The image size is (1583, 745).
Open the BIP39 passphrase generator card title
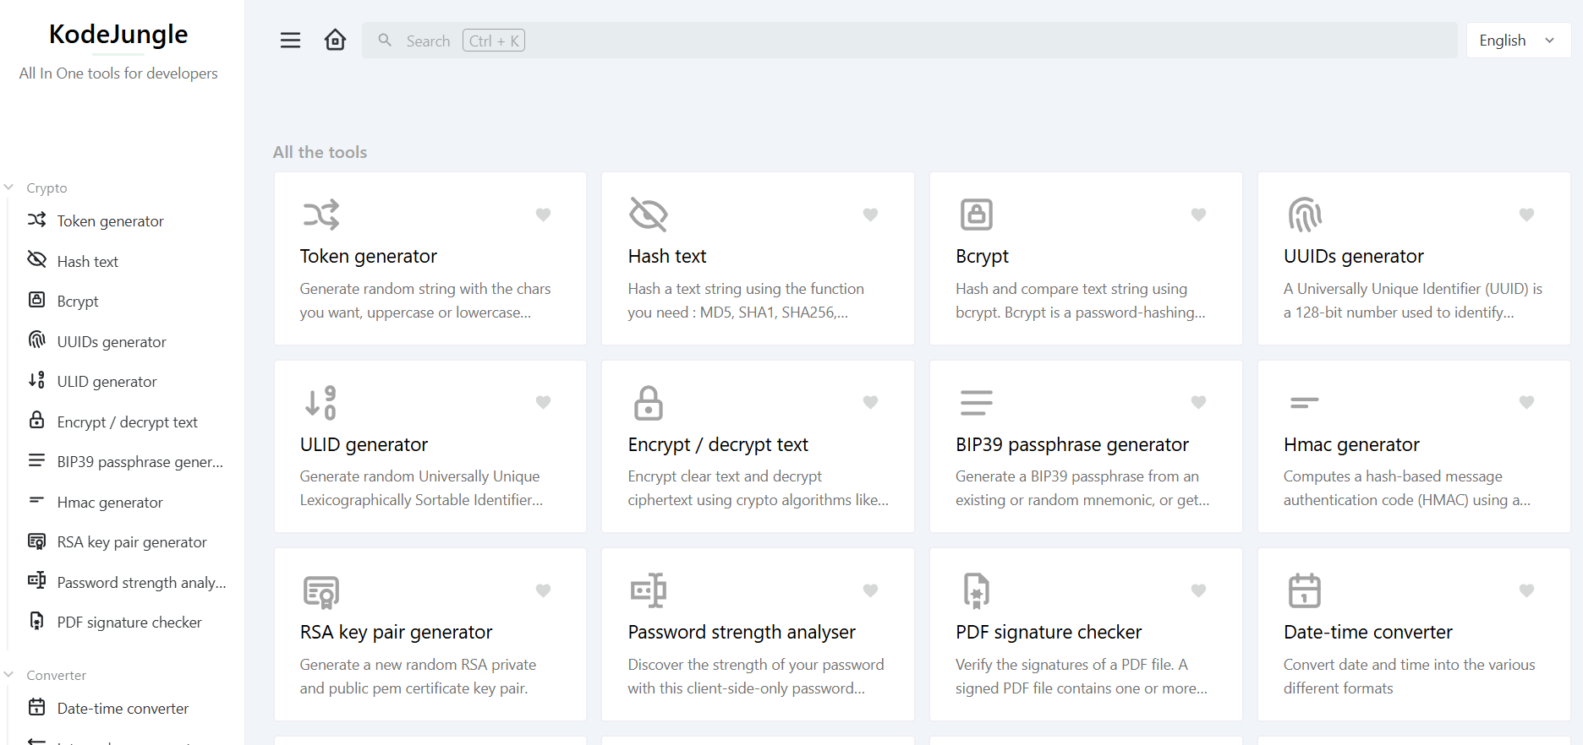click(1071, 444)
